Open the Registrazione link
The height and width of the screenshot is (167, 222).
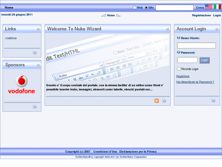pos(201,15)
